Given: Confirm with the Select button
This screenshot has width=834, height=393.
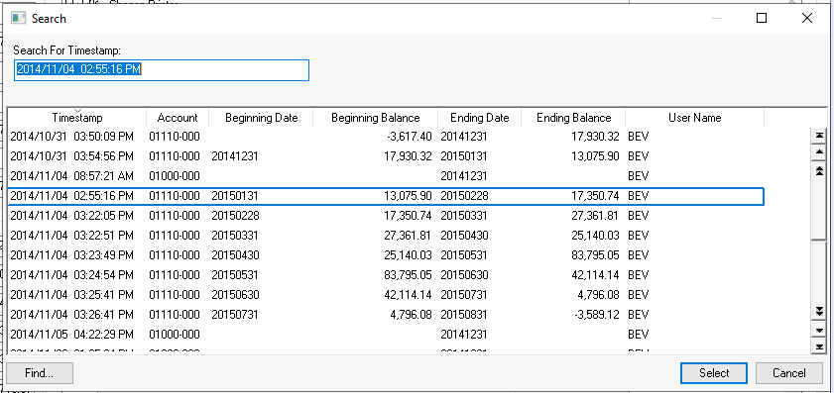Looking at the screenshot, I should point(714,373).
